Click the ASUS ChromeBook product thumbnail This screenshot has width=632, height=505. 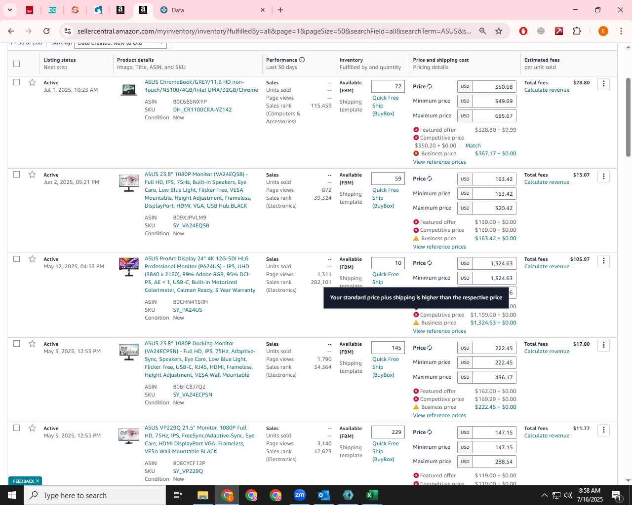(x=129, y=90)
